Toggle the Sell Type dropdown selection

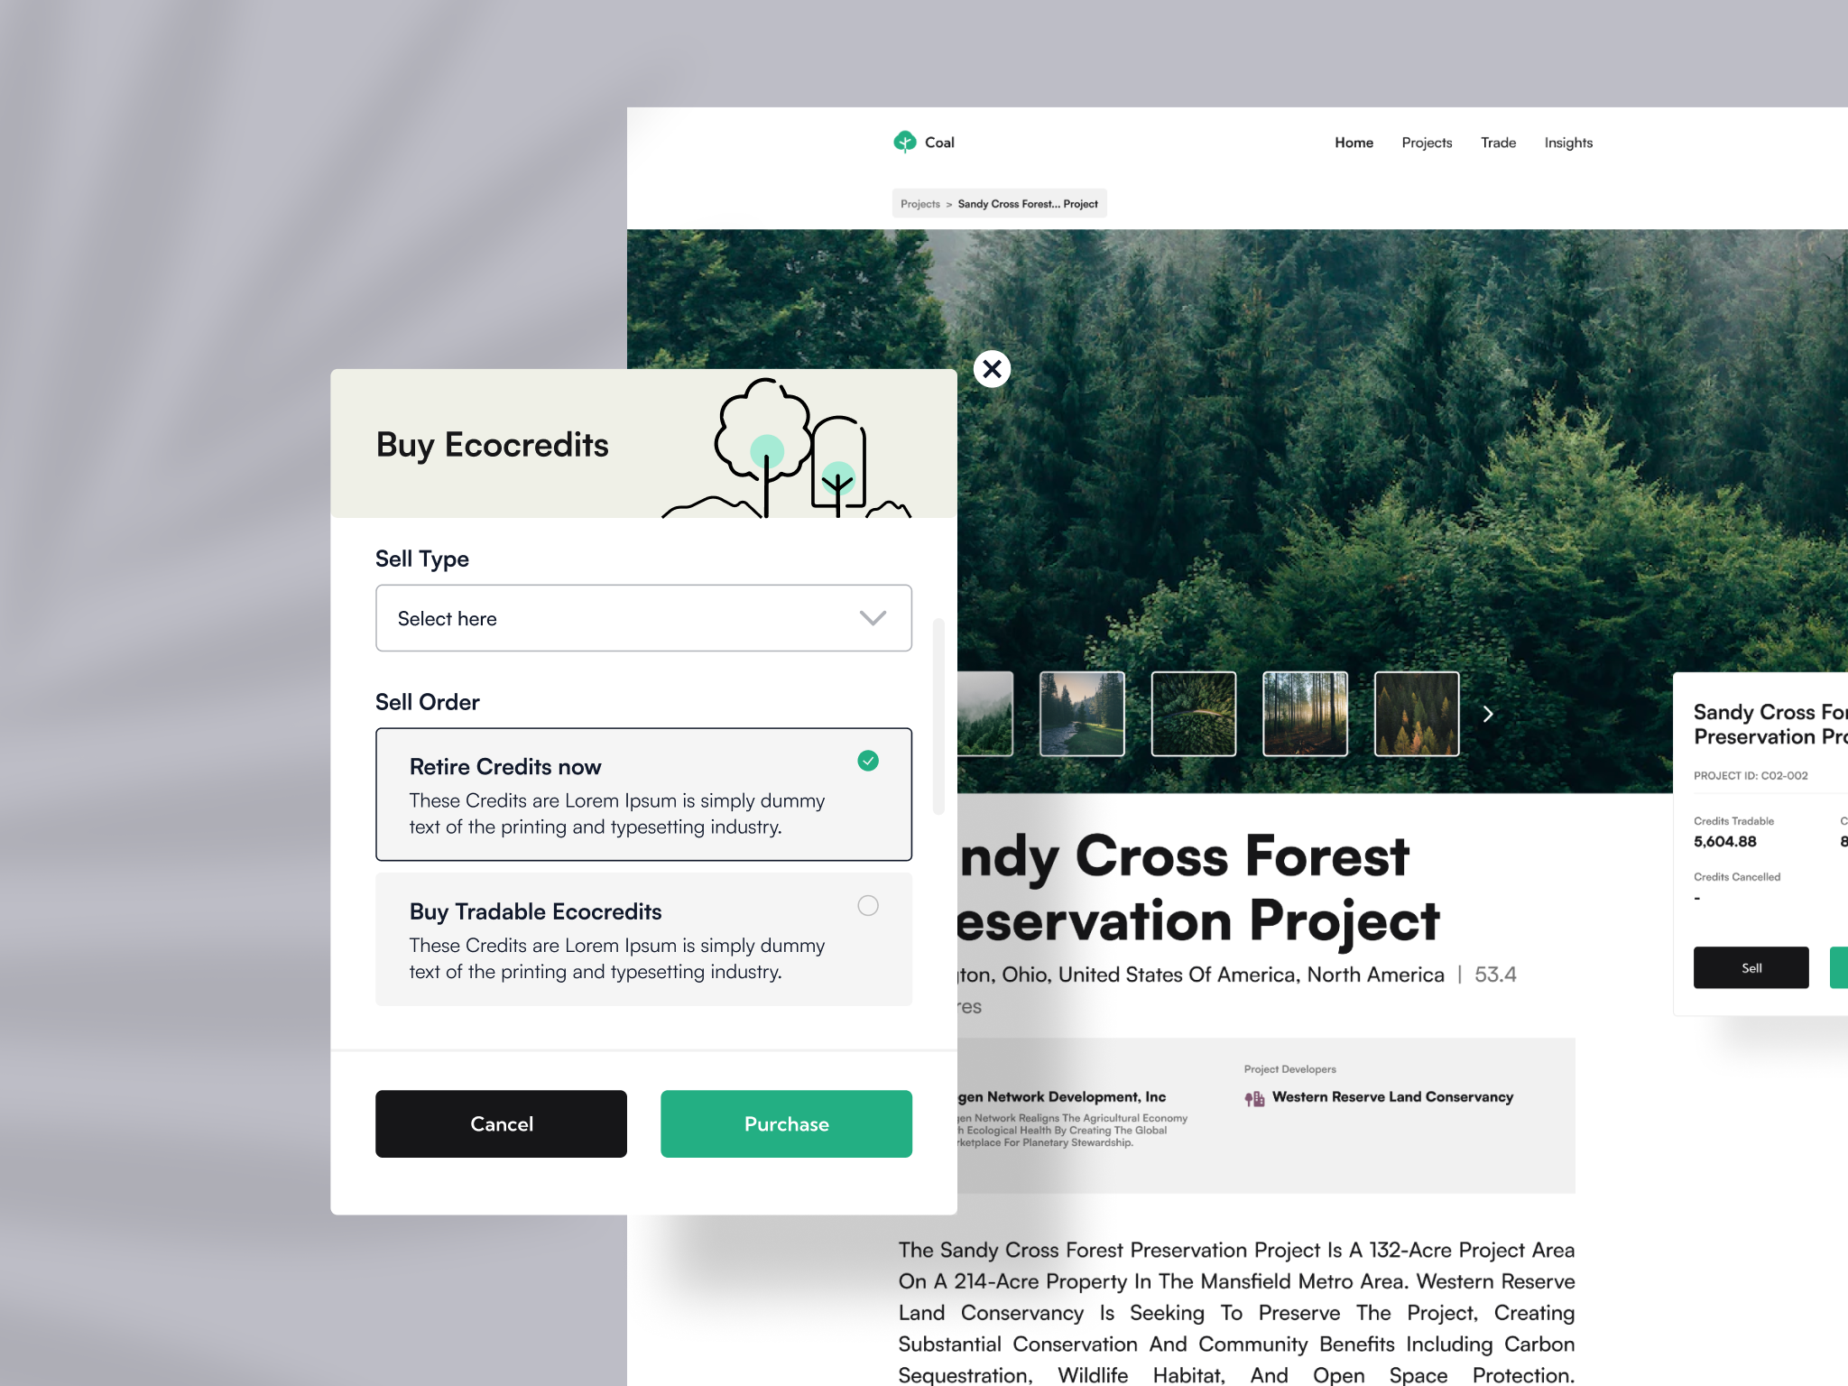[643, 617]
